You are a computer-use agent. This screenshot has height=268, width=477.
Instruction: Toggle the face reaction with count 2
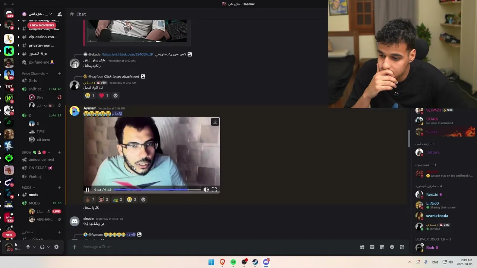[x=104, y=200]
